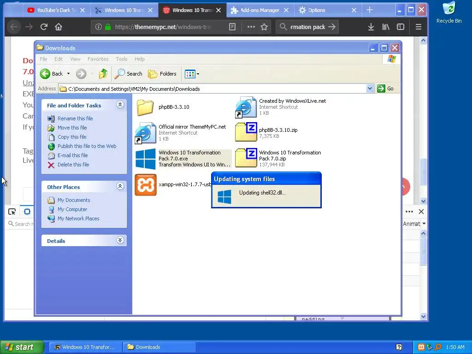
Task: Toggle devtools Inspector tab icon
Action: coord(27,212)
